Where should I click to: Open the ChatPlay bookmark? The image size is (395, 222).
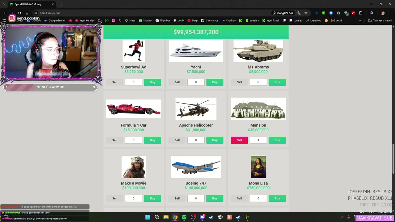(228, 21)
